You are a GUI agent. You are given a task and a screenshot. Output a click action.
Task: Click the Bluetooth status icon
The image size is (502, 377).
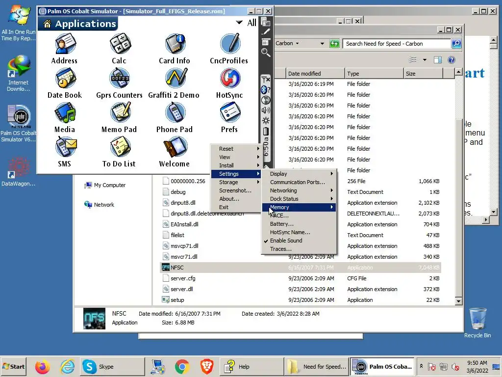265,90
